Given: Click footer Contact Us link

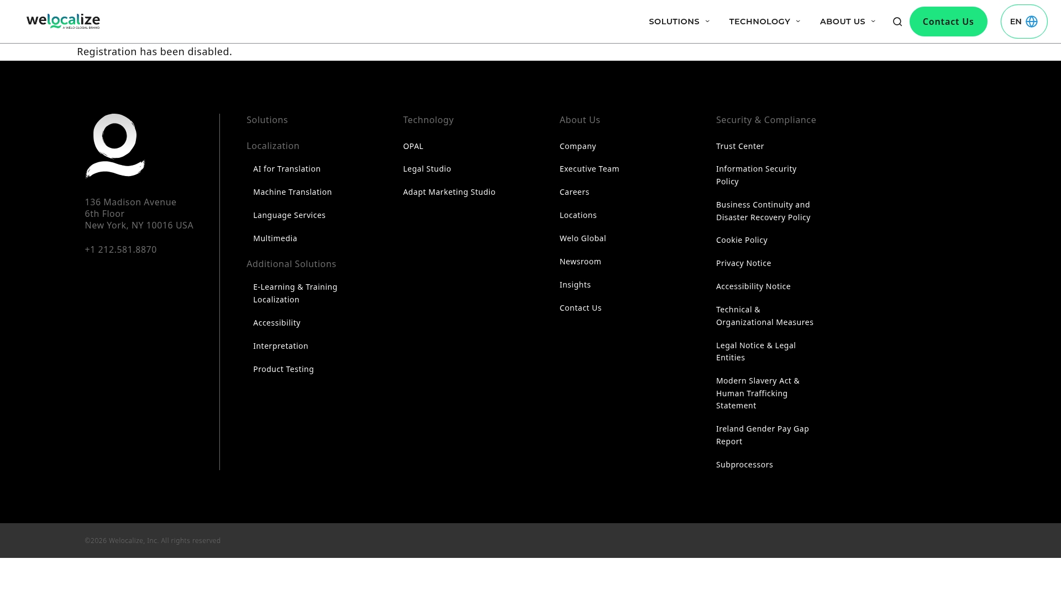Looking at the screenshot, I should (580, 308).
